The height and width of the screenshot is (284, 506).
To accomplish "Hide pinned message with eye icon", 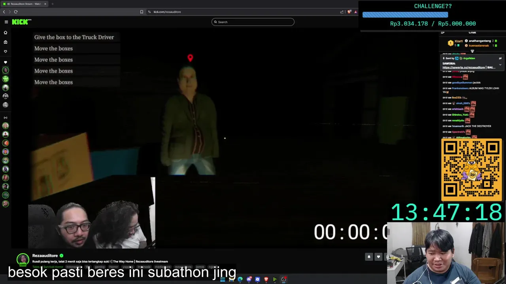I will (500, 58).
